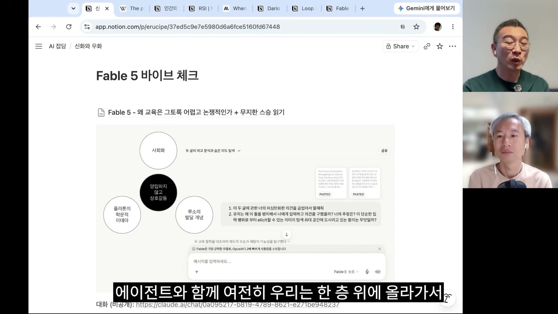
Task: Navigate to 'AI 잡담' breadcrumb
Action: [x=58, y=46]
